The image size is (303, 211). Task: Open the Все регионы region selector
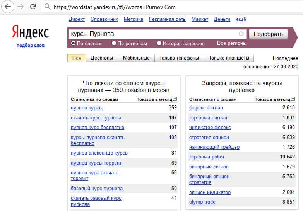point(231,43)
